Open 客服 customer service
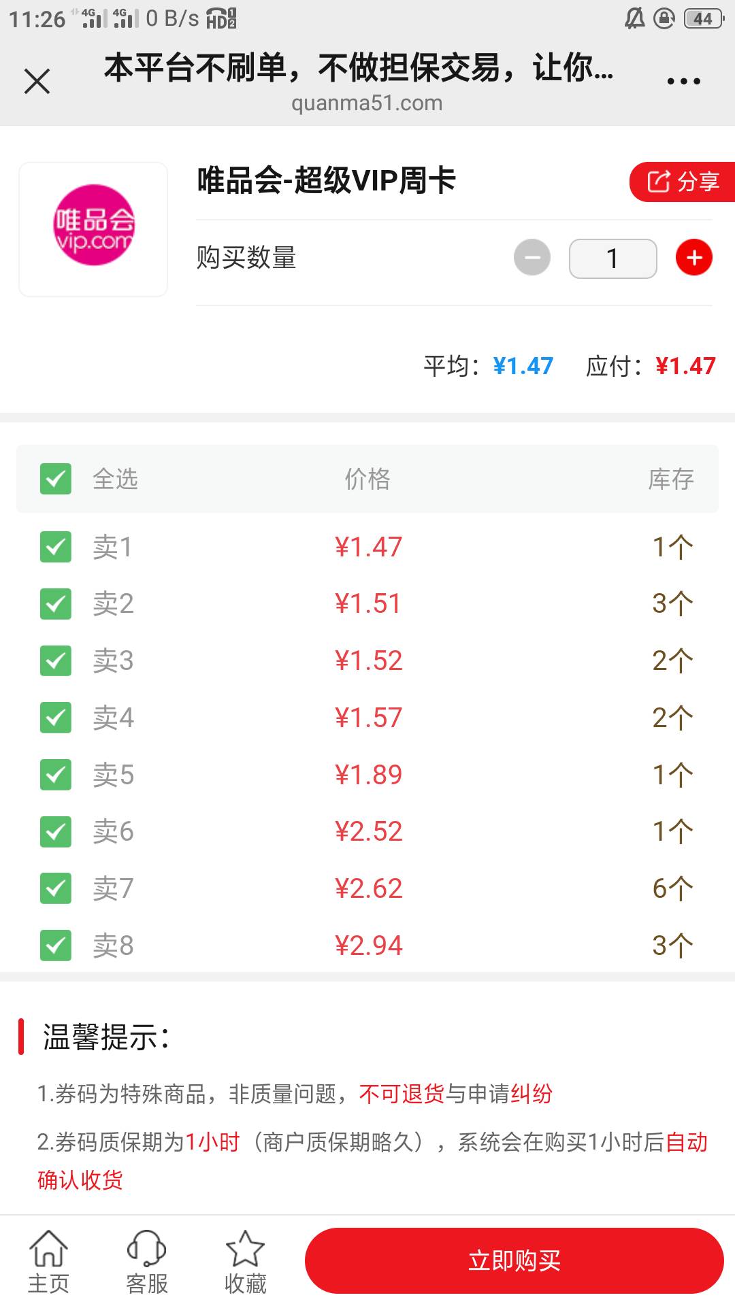The image size is (735, 1306). (147, 1262)
